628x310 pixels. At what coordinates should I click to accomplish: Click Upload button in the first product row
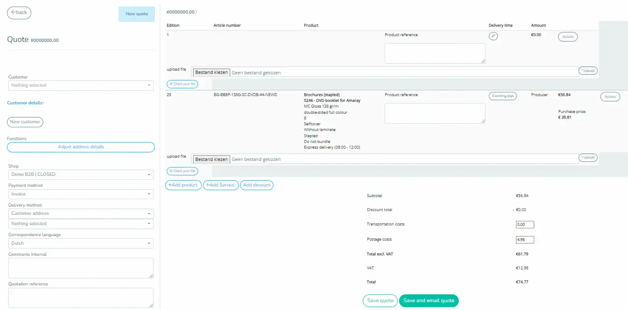coord(588,71)
